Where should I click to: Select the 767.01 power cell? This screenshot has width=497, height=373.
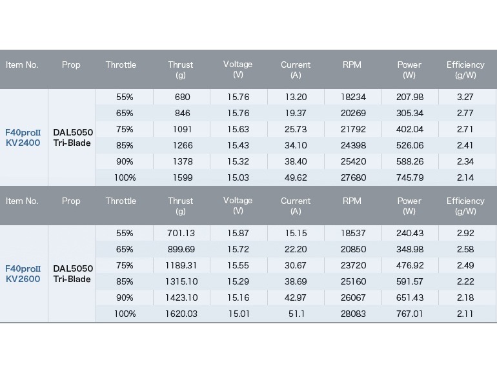410,314
